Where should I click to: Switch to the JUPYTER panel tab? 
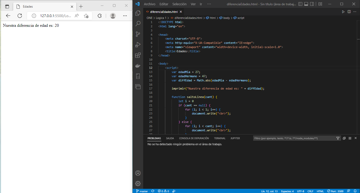coord(235,138)
